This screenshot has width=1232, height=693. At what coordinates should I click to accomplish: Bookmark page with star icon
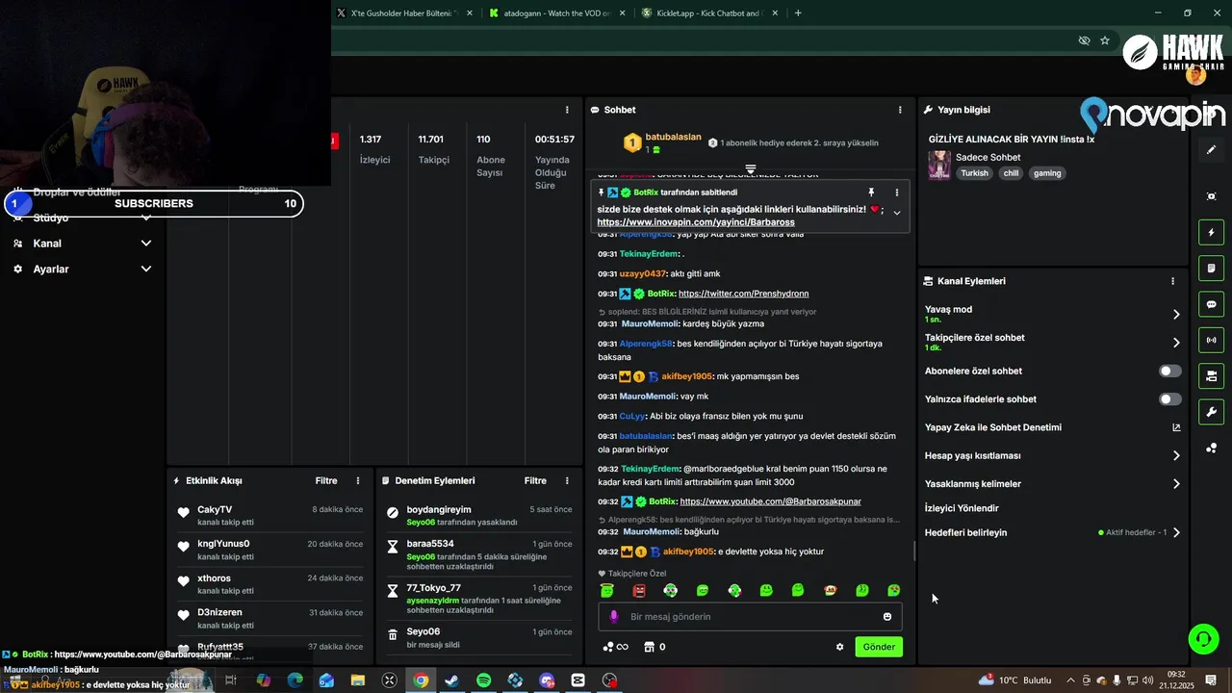pyautogui.click(x=1105, y=40)
